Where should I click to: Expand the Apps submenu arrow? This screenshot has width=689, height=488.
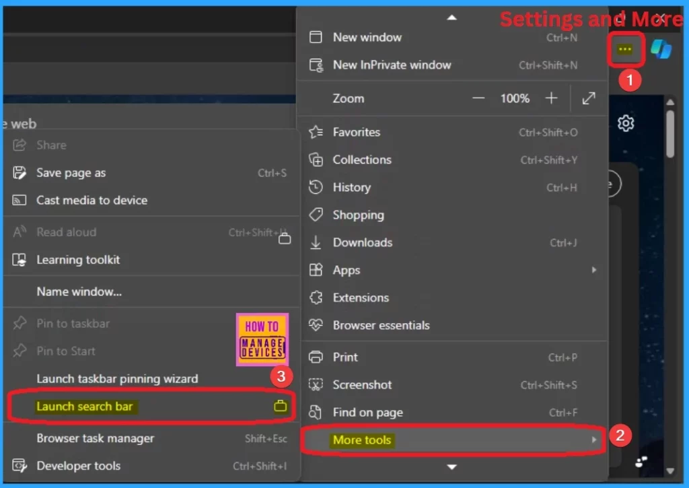(593, 269)
